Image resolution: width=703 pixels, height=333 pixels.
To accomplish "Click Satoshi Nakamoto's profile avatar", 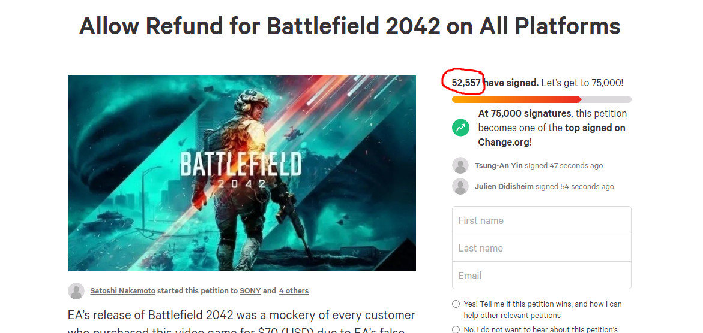I will point(76,291).
